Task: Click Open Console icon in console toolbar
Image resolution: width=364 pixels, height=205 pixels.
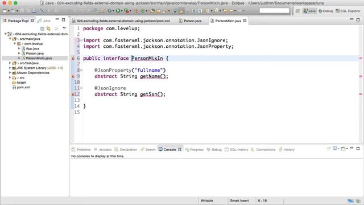Action: [x=343, y=149]
